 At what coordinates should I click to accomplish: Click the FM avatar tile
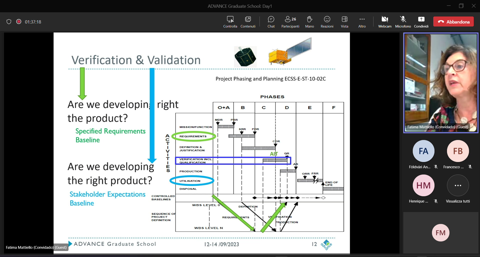[441, 233]
